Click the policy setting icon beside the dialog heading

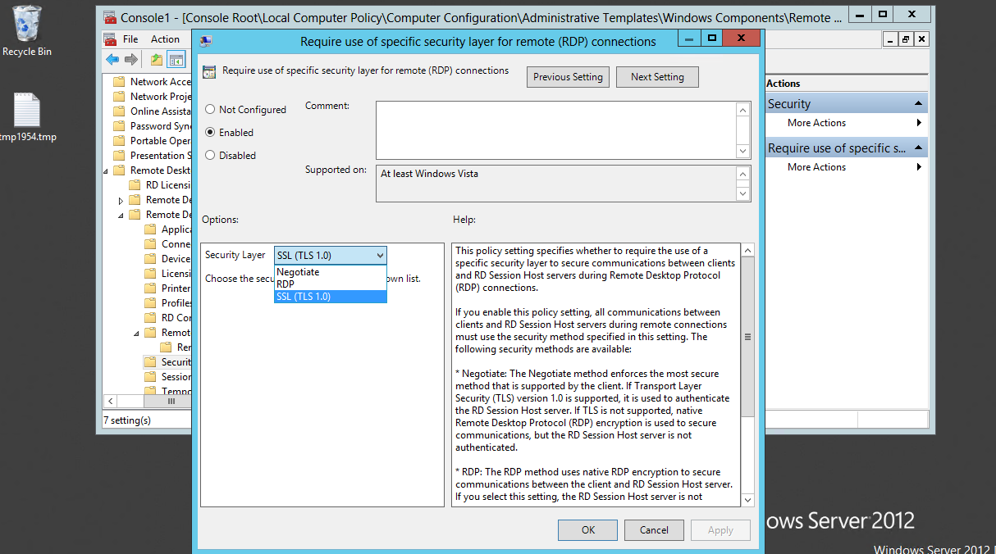209,71
